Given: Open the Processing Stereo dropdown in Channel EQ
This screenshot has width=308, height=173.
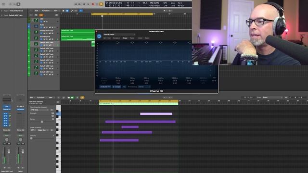Looking at the screenshot, I should [x=144, y=86].
